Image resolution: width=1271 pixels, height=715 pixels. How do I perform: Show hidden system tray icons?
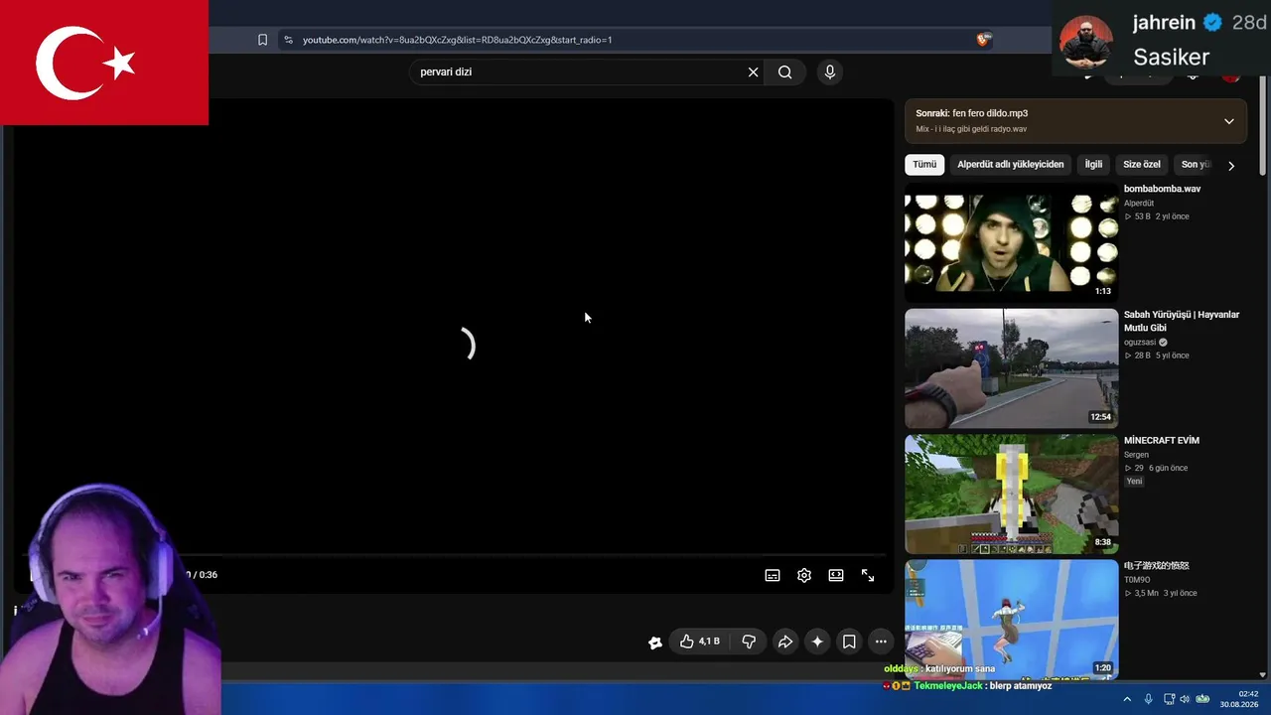(1127, 699)
